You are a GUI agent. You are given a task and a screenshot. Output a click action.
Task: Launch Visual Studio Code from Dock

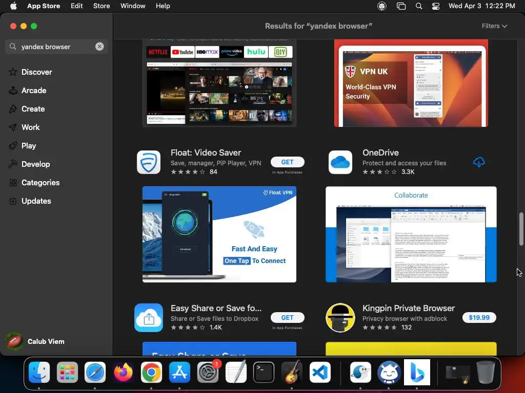tap(320, 372)
